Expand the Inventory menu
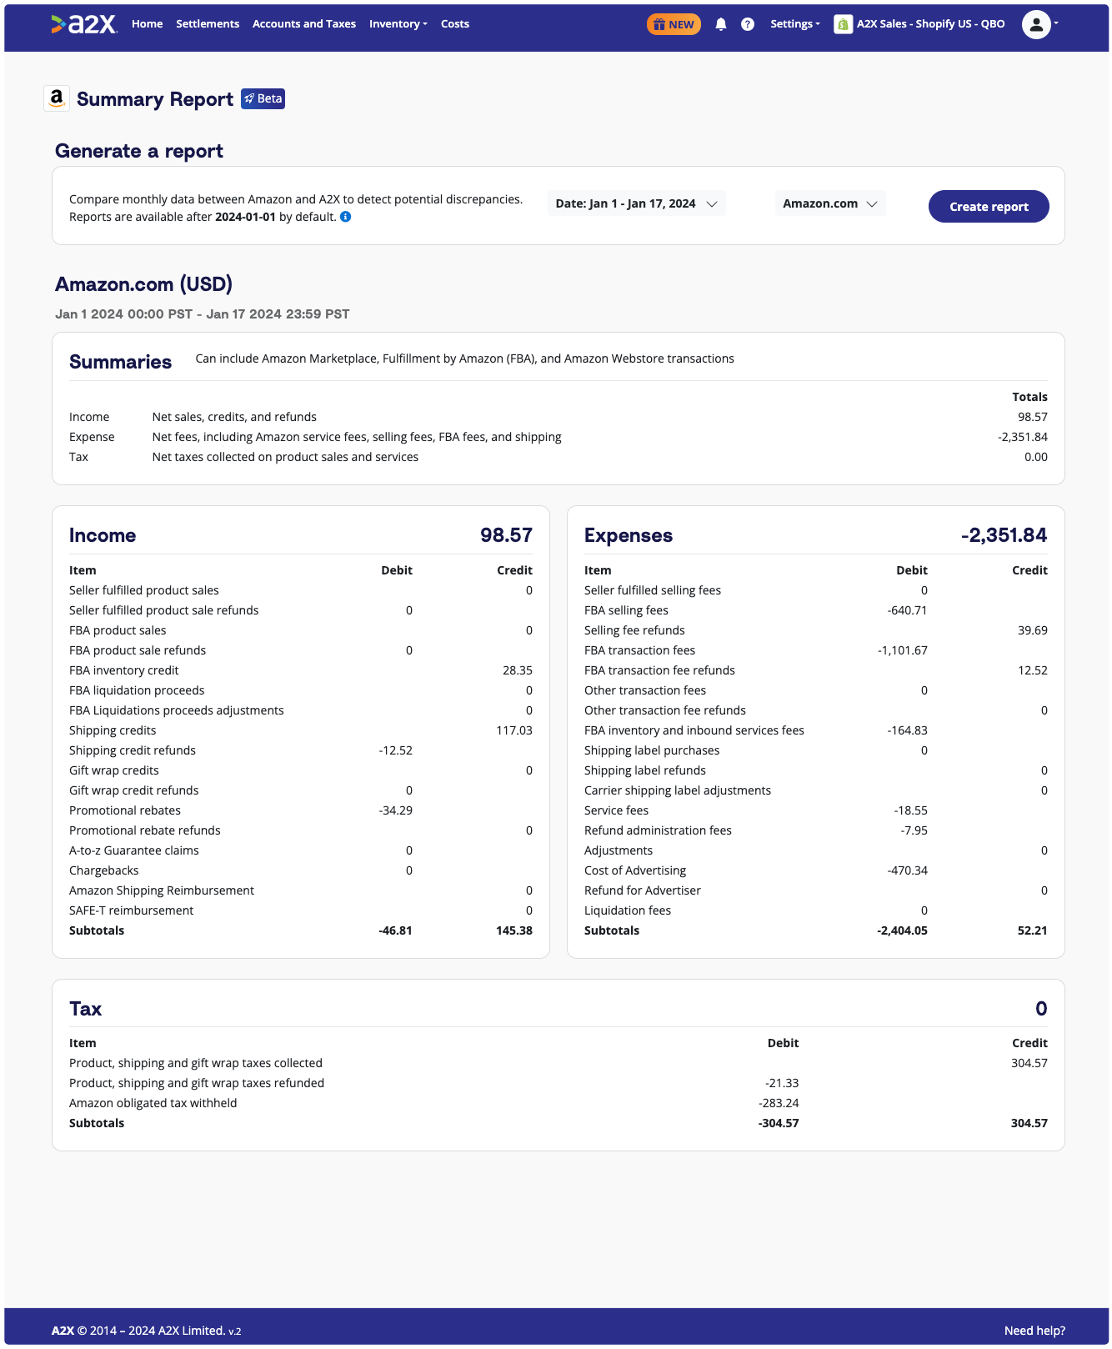The height and width of the screenshot is (1349, 1112). pyautogui.click(x=398, y=24)
